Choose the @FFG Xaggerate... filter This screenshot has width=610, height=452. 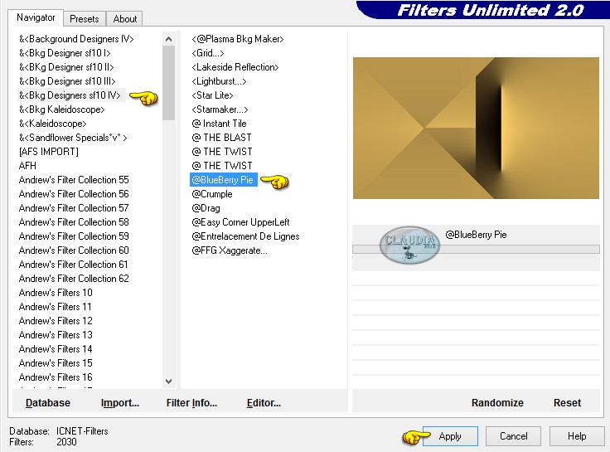point(230,250)
